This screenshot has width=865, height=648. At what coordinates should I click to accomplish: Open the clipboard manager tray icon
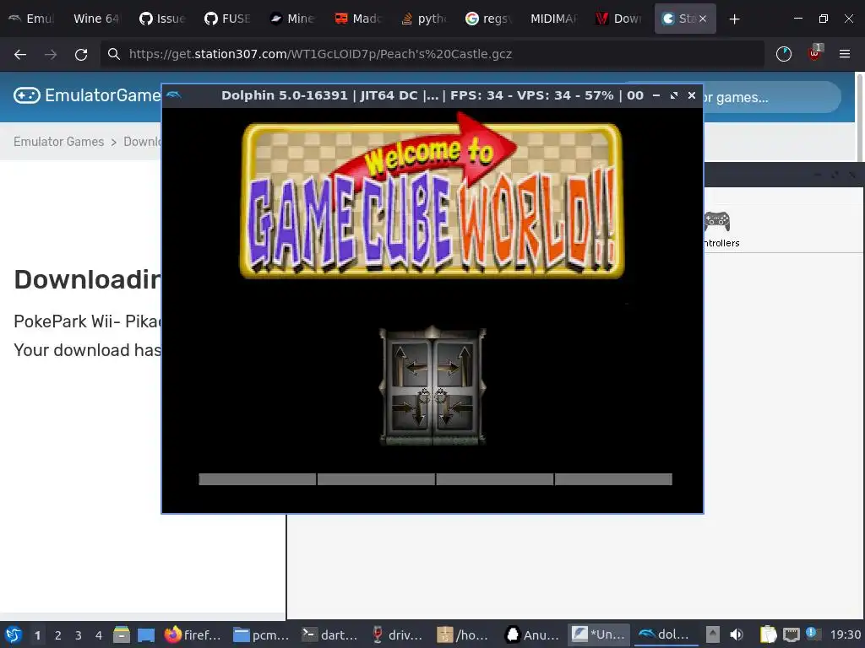coord(767,634)
